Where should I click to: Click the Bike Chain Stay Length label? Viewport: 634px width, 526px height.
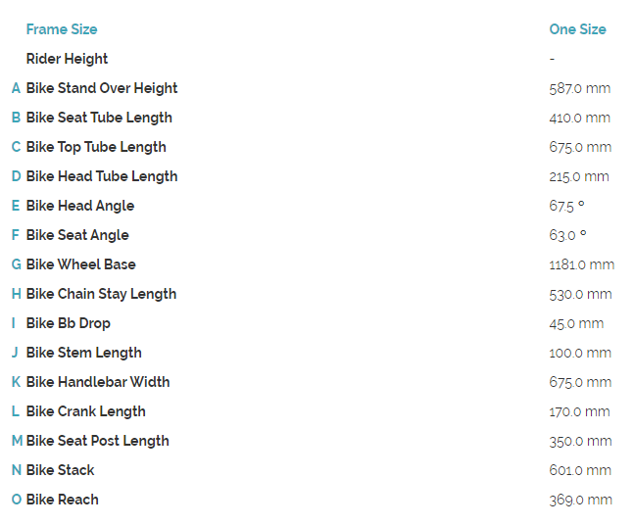pyautogui.click(x=102, y=294)
